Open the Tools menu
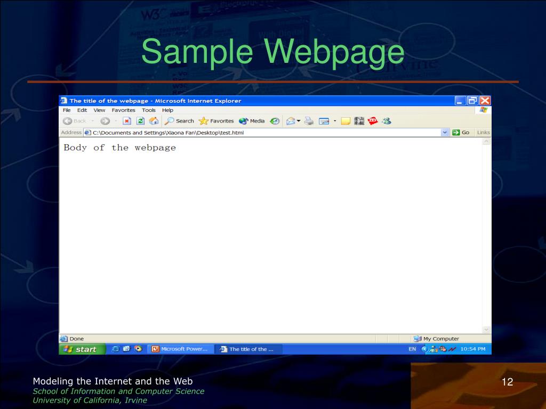 [149, 110]
